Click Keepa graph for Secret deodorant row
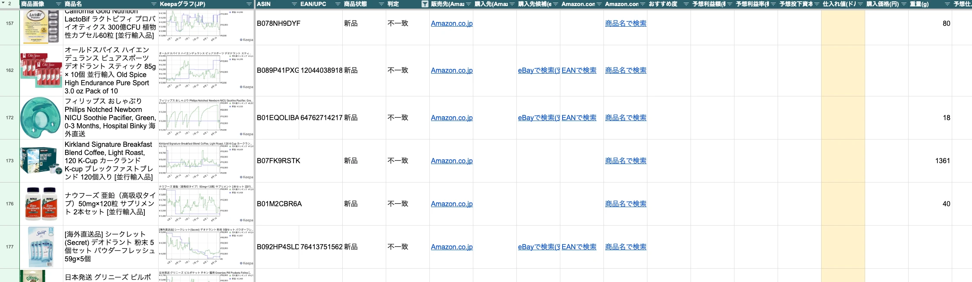The image size is (972, 282). pyautogui.click(x=206, y=247)
